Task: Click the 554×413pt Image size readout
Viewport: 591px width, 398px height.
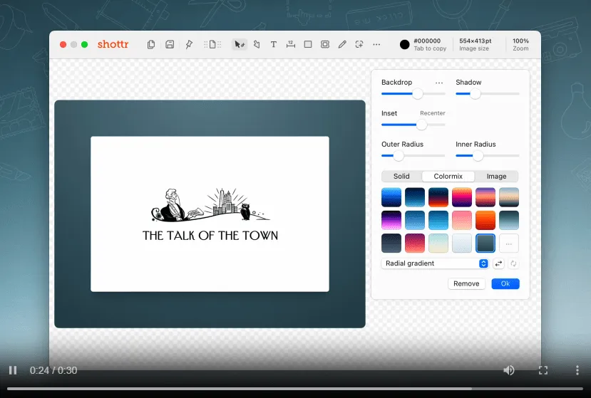Action: click(x=476, y=44)
